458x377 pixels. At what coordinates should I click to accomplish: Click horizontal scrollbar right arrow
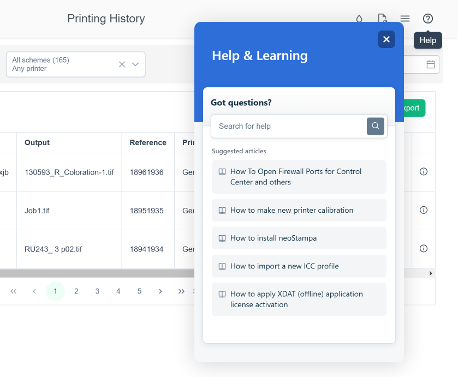click(x=431, y=273)
